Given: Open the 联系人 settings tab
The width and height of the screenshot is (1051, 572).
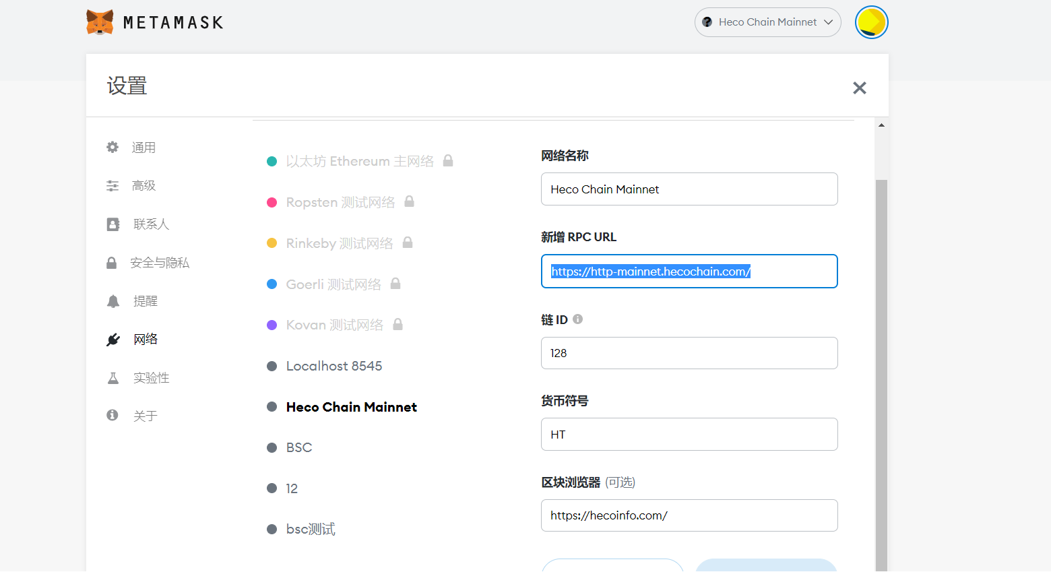Looking at the screenshot, I should coord(151,224).
